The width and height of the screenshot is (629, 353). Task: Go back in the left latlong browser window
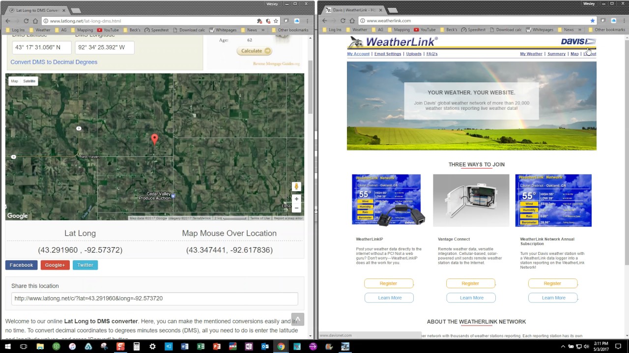tap(8, 21)
